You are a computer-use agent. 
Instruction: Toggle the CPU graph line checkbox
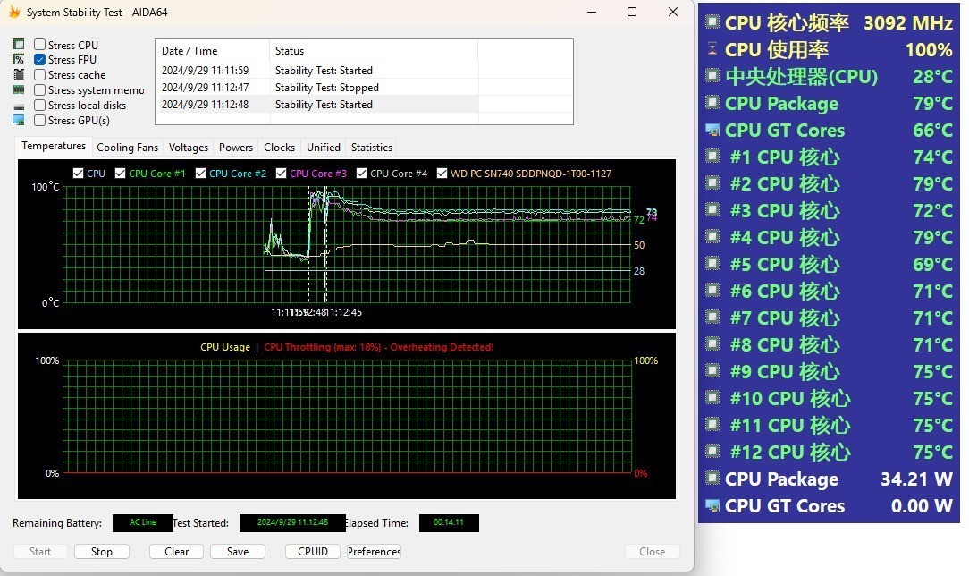[x=78, y=173]
